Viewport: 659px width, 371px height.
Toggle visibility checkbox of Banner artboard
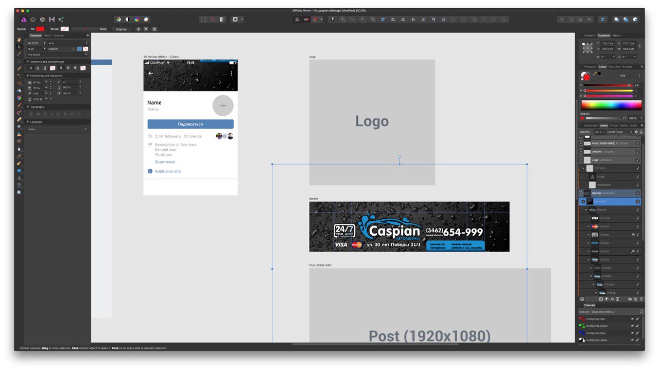(638, 193)
